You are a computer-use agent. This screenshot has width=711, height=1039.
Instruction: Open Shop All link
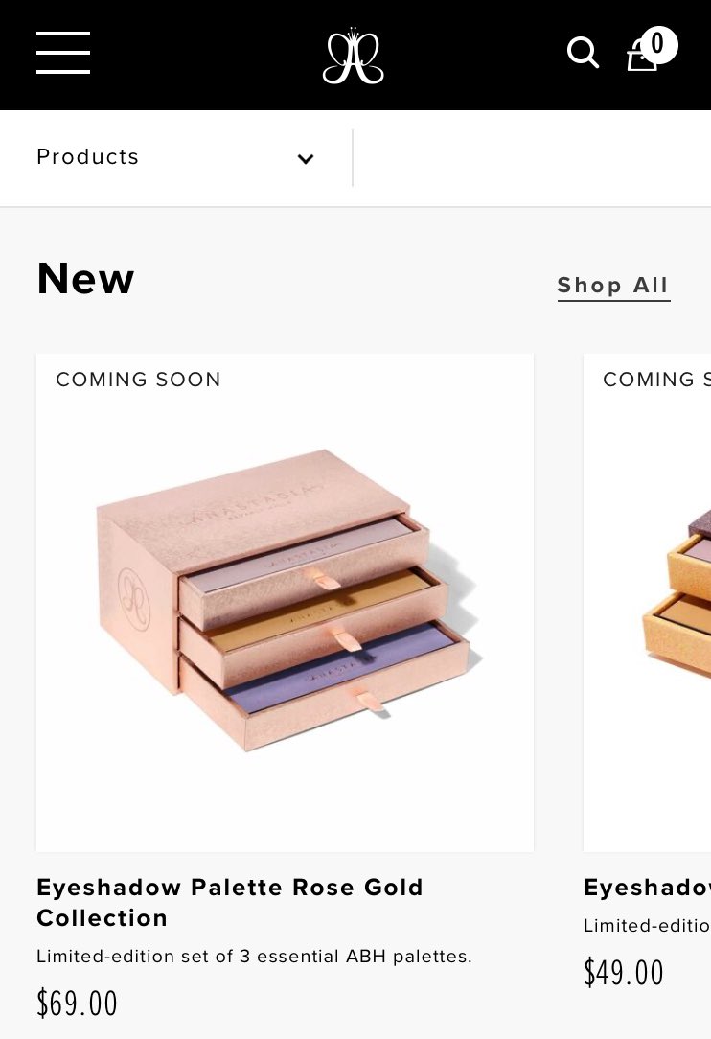613,286
